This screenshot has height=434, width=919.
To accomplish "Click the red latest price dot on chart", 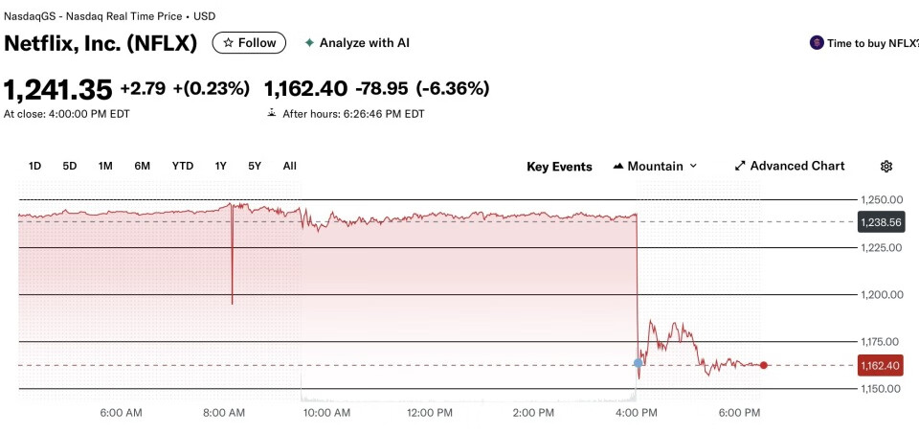I will point(763,365).
